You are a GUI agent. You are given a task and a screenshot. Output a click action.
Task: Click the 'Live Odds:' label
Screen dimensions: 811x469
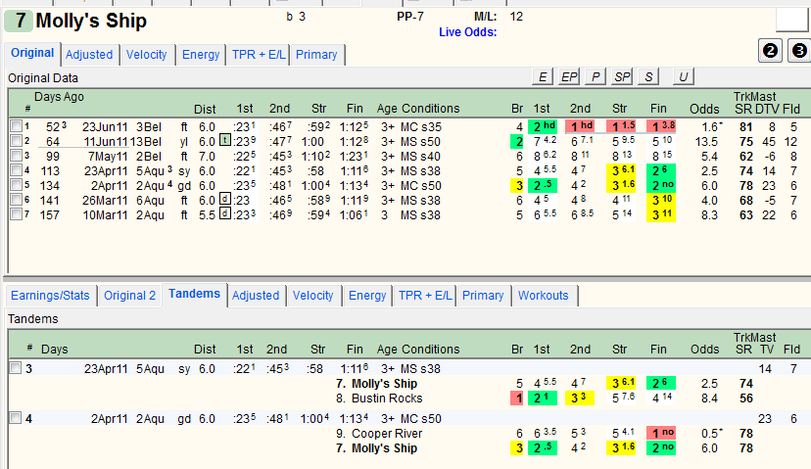467,32
